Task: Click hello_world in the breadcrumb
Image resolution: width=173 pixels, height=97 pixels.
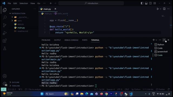Action: pyautogui.click(x=62, y=13)
